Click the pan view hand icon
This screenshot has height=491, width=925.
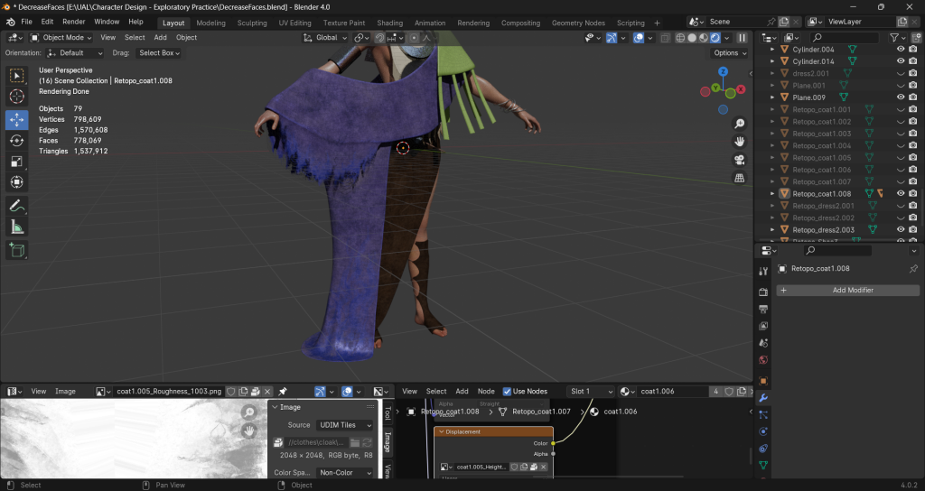[739, 142]
